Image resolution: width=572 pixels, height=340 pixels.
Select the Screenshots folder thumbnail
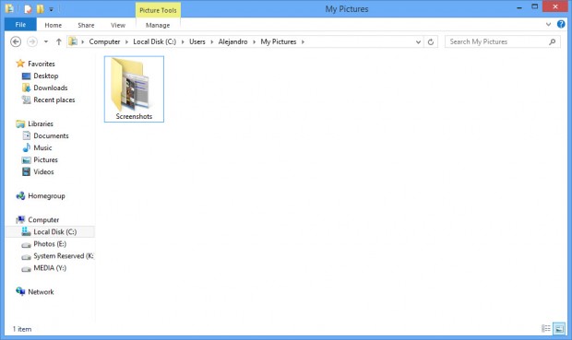click(134, 89)
